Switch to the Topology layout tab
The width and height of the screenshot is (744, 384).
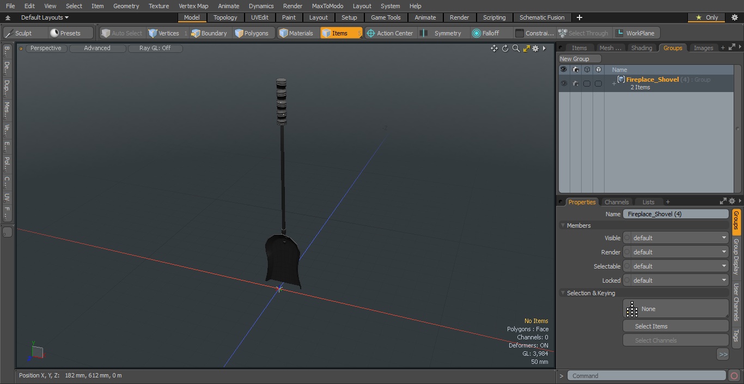tap(225, 17)
